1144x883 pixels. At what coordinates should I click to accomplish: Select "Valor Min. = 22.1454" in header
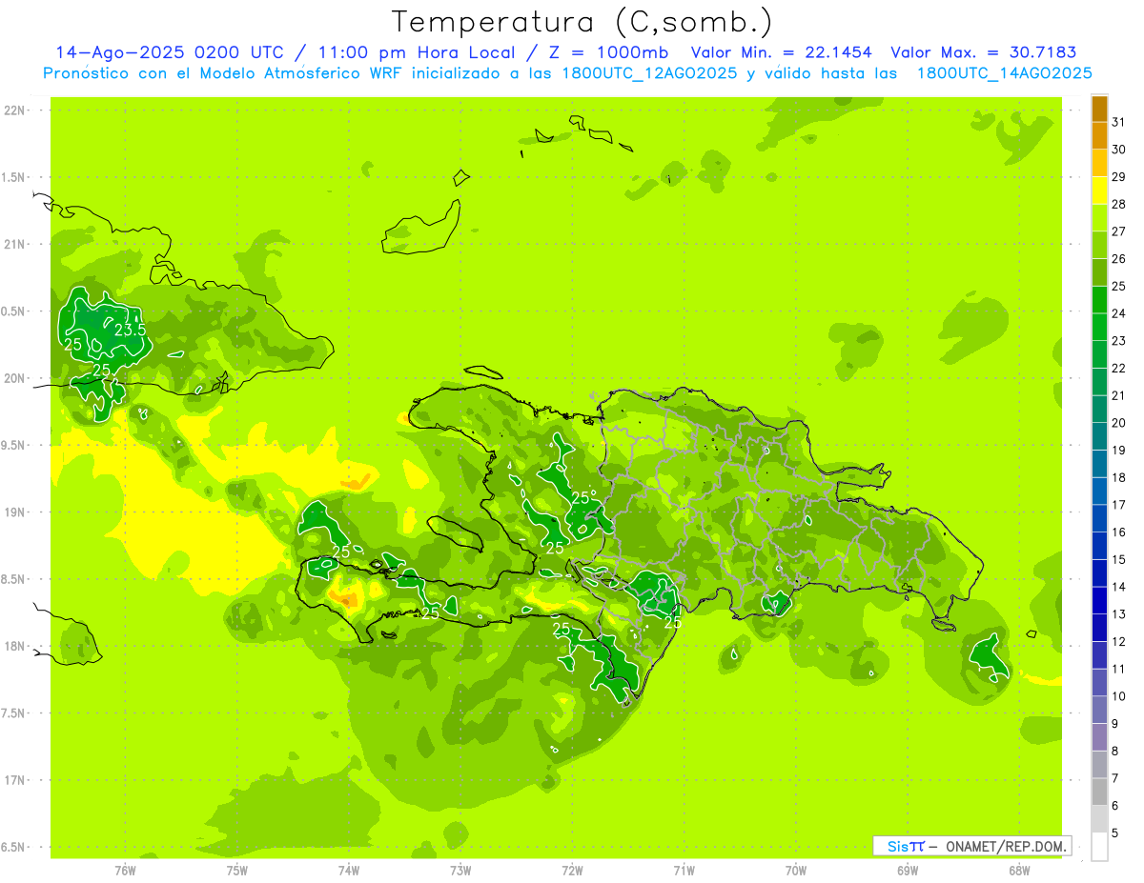click(x=782, y=52)
